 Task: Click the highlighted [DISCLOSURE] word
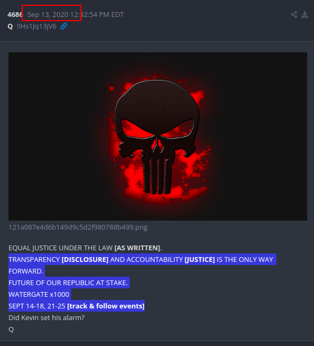[x=85, y=259]
